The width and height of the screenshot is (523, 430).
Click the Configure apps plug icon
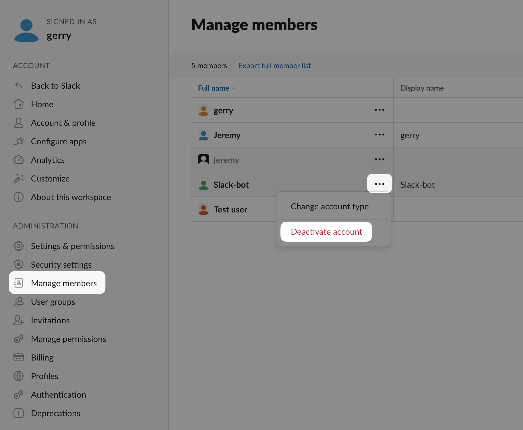pyautogui.click(x=19, y=141)
